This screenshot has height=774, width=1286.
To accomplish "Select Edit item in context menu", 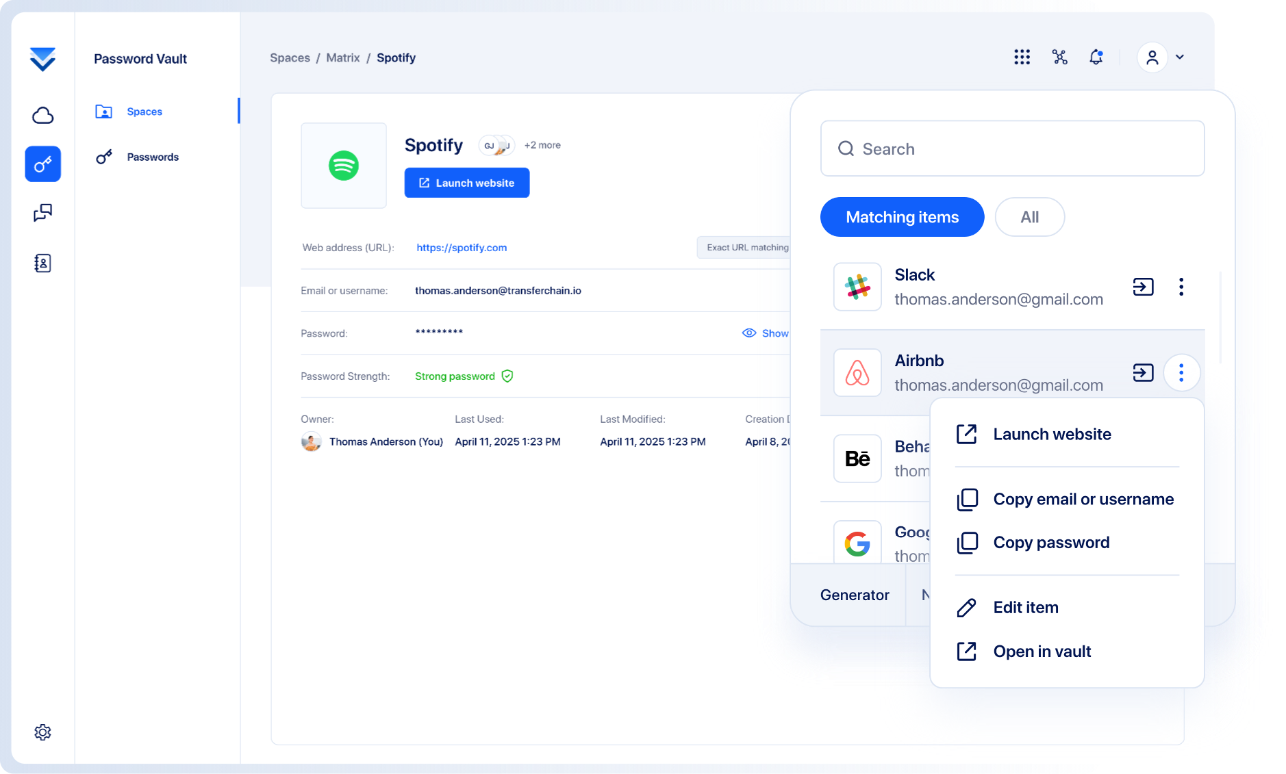I will pyautogui.click(x=1025, y=608).
